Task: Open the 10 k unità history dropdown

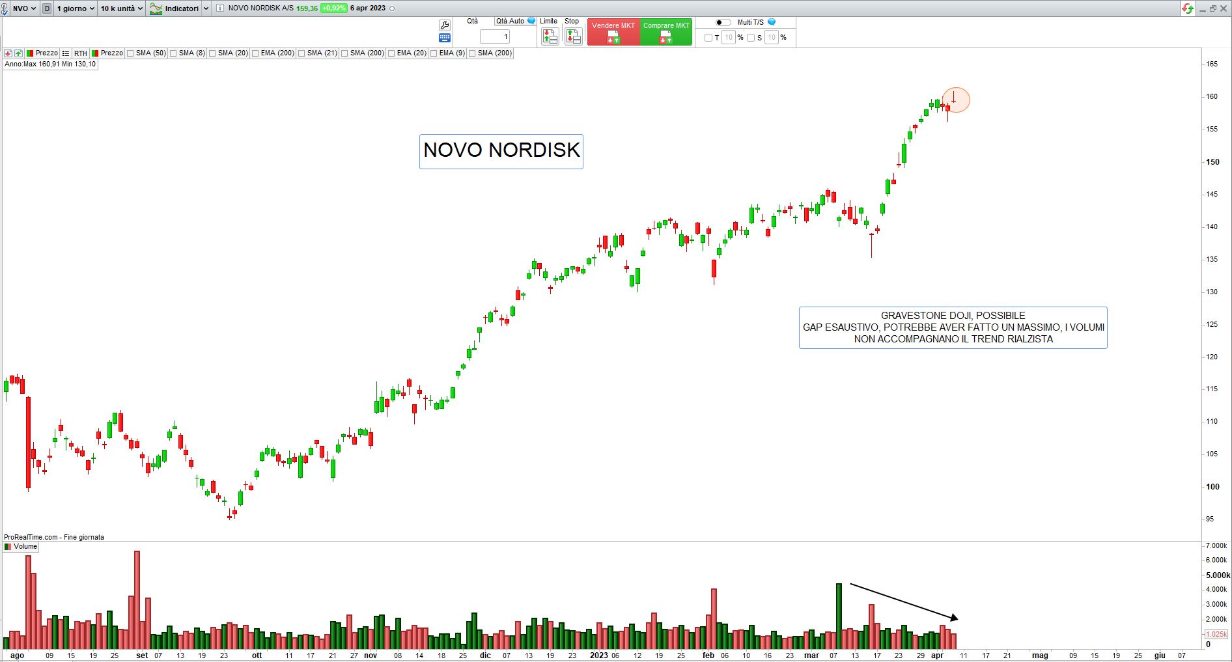Action: pos(121,8)
